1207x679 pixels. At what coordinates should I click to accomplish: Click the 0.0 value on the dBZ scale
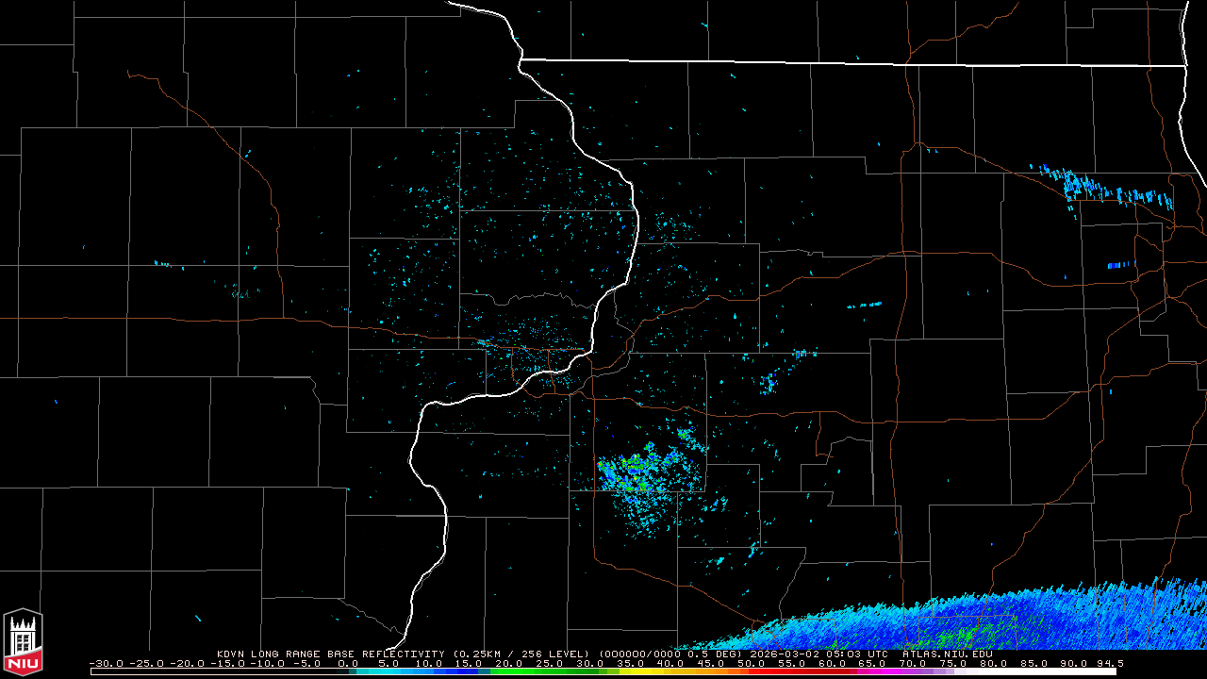(x=349, y=664)
